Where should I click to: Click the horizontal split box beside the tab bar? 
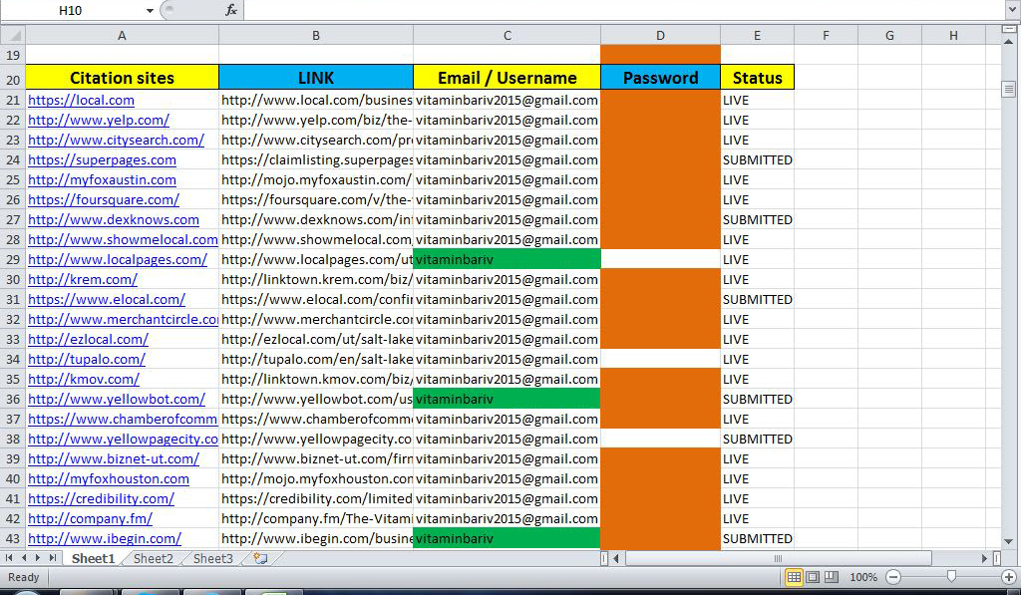click(604, 558)
